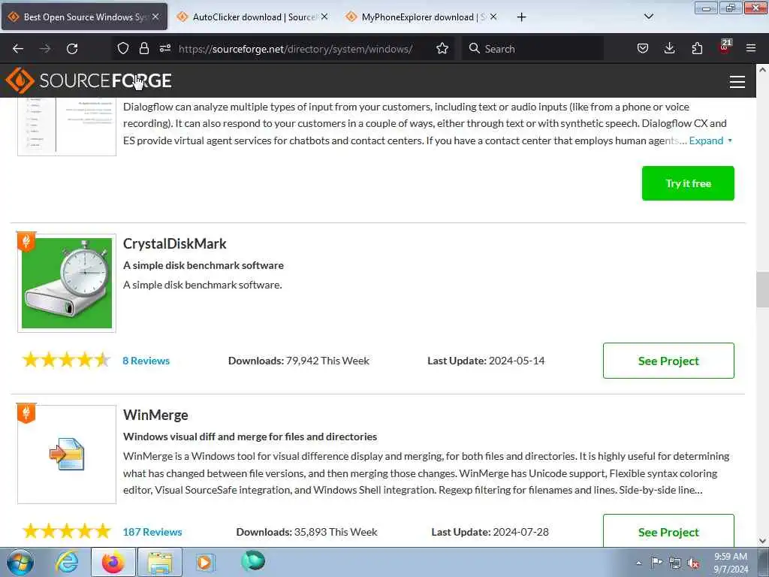Go back with the browser back arrow
The image size is (769, 577).
[18, 49]
